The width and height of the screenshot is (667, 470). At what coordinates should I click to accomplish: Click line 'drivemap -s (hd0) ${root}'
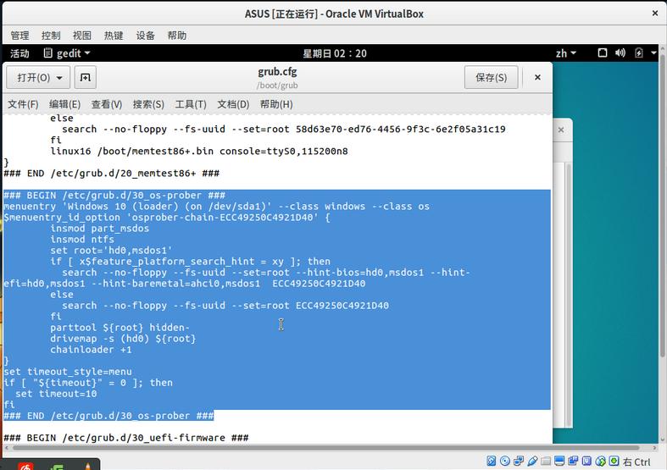(123, 339)
